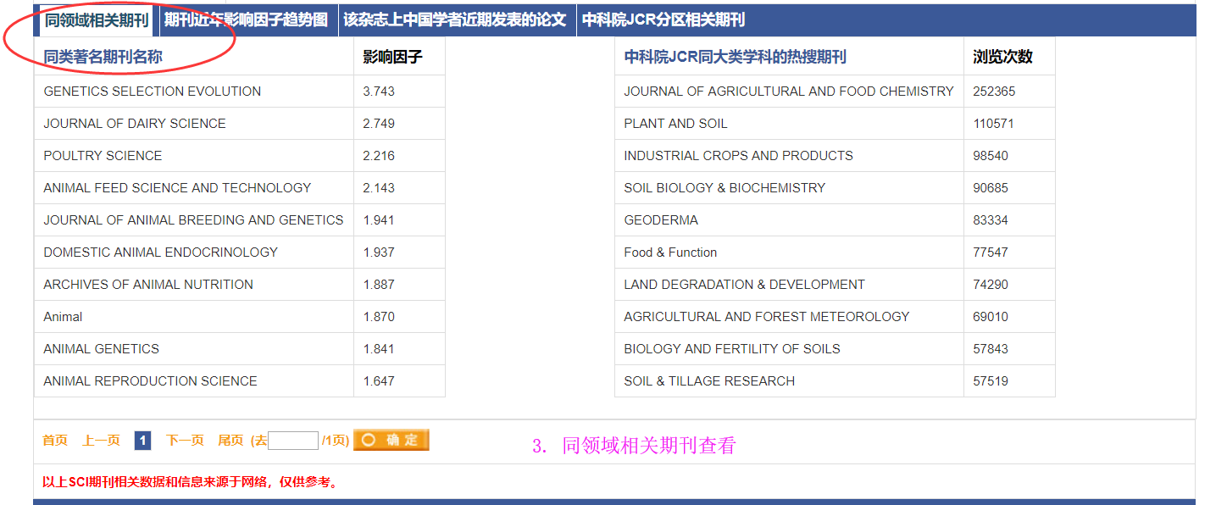The image size is (1227, 505).
Task: Open the 该杂志上中国学者近期发表的论文 tab
Action: tap(455, 20)
